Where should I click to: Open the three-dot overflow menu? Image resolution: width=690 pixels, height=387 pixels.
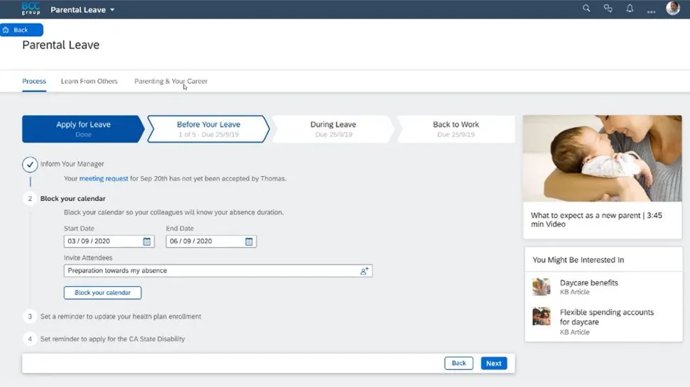651,10
